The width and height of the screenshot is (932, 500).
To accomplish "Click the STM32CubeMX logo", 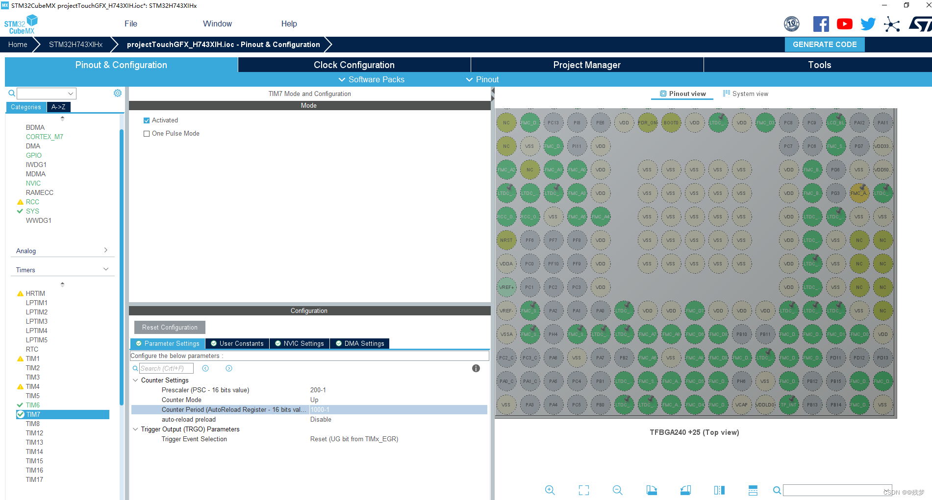I will pos(21,24).
